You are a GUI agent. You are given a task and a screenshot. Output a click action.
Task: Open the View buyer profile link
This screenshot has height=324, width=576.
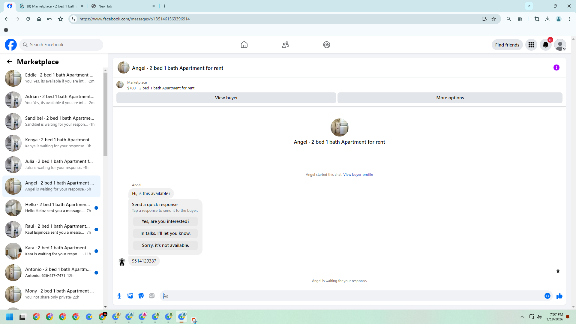[358, 175]
